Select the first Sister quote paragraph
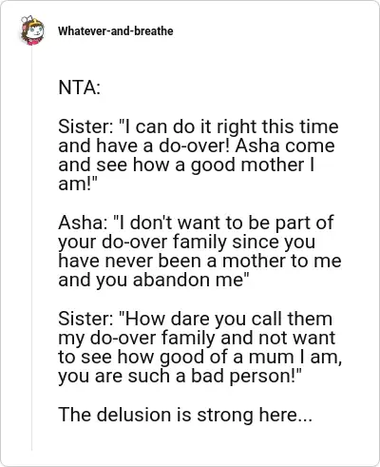Image resolution: width=380 pixels, height=467 pixels. tap(199, 155)
